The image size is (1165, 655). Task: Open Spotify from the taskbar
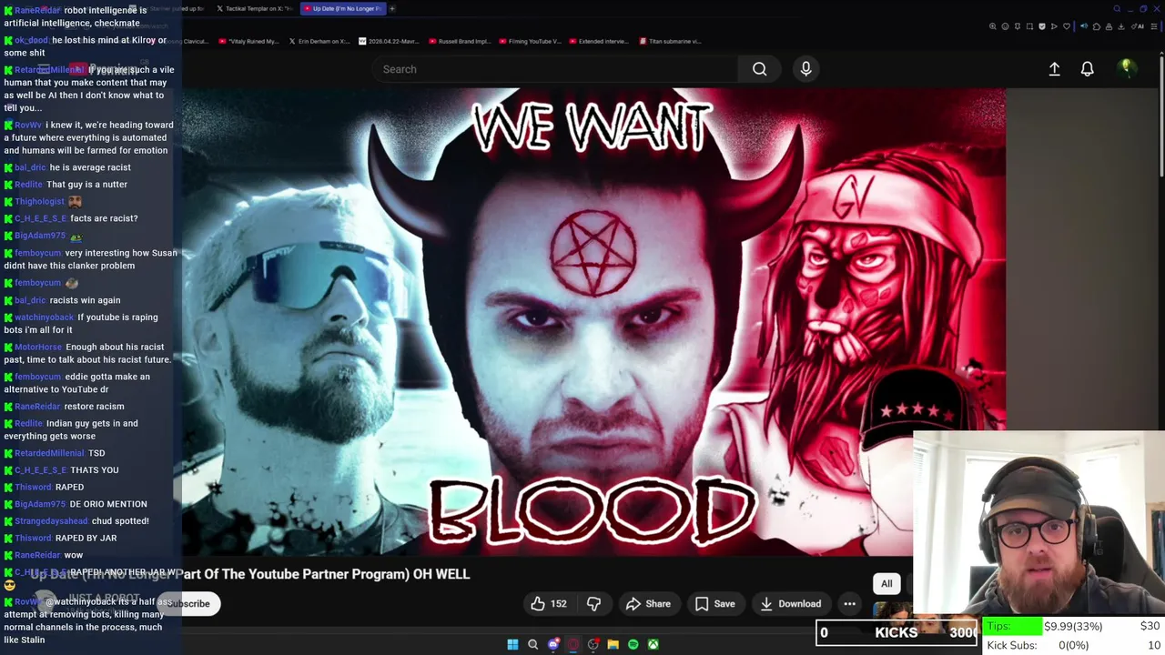pos(633,644)
